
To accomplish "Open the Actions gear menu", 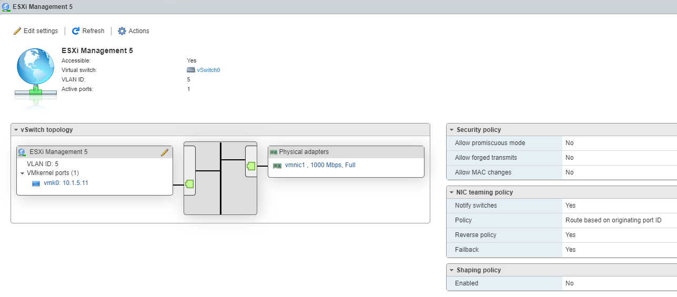I will 122,31.
